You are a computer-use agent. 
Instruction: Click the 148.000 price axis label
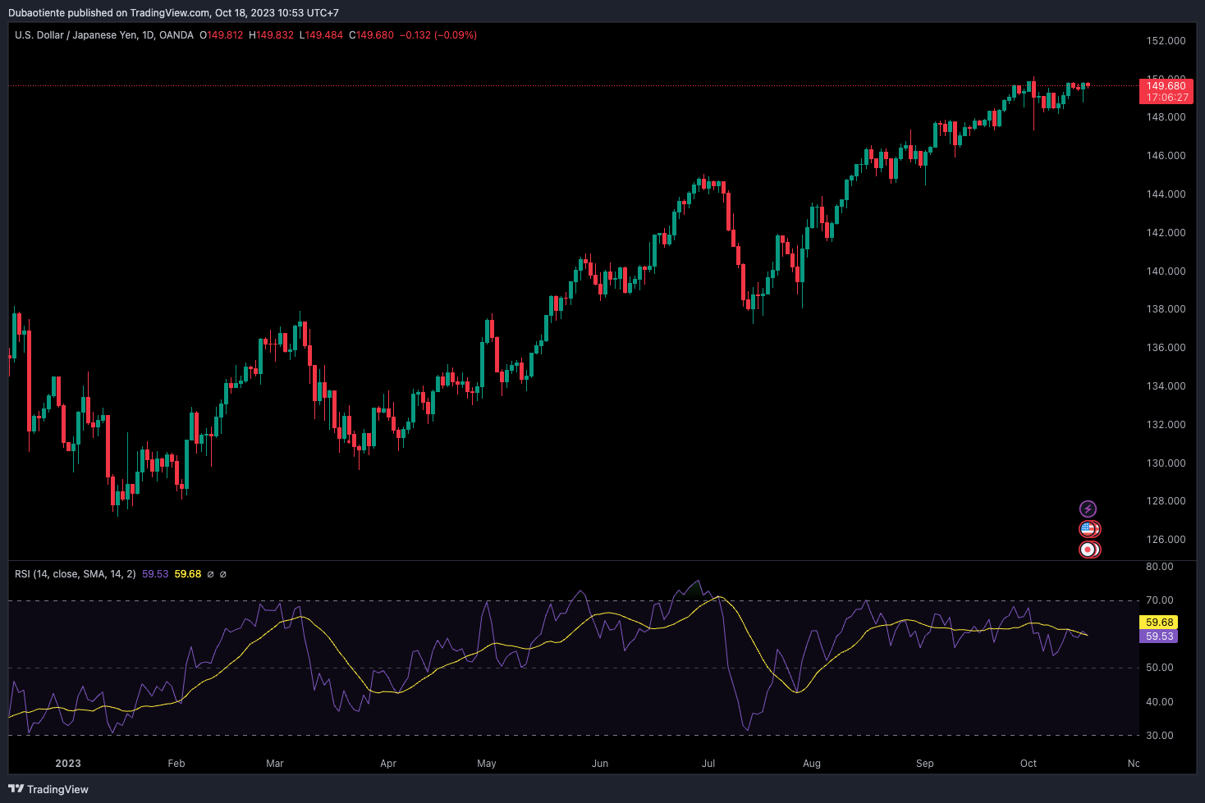[x=1166, y=117]
